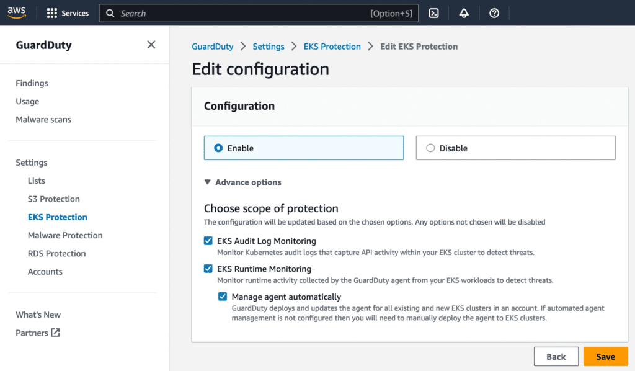The width and height of the screenshot is (635, 371).
Task: Uncheck EKS Audit Log Monitoring
Action: click(208, 241)
